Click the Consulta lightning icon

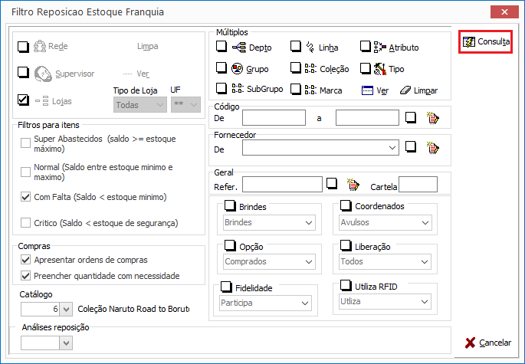(x=469, y=42)
